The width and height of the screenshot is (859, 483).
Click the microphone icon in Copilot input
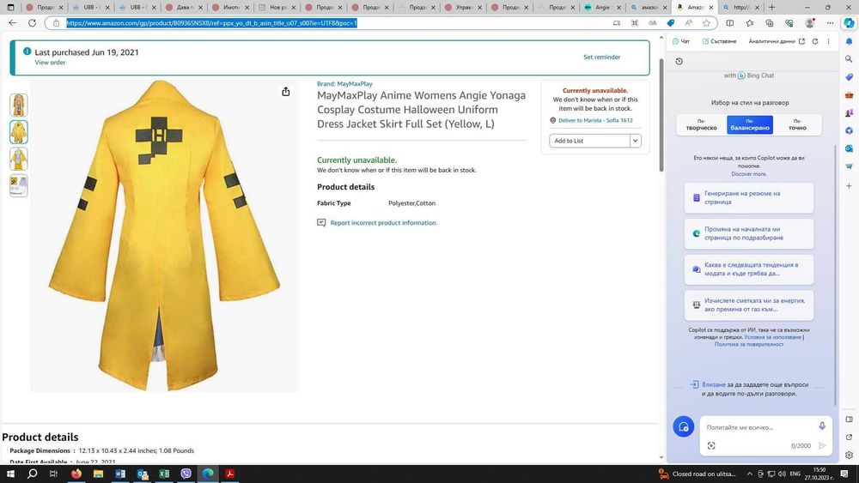coord(822,426)
